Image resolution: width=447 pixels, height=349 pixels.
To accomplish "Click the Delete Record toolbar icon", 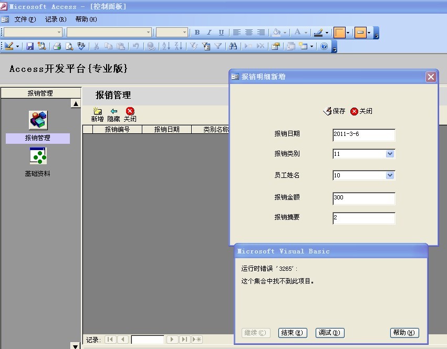I will pyautogui.click(x=261, y=46).
